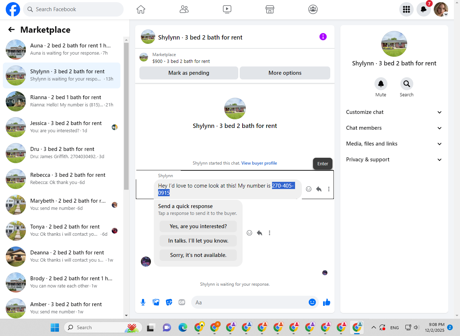Click listing photo in right panel
The image size is (460, 336).
[x=394, y=44]
